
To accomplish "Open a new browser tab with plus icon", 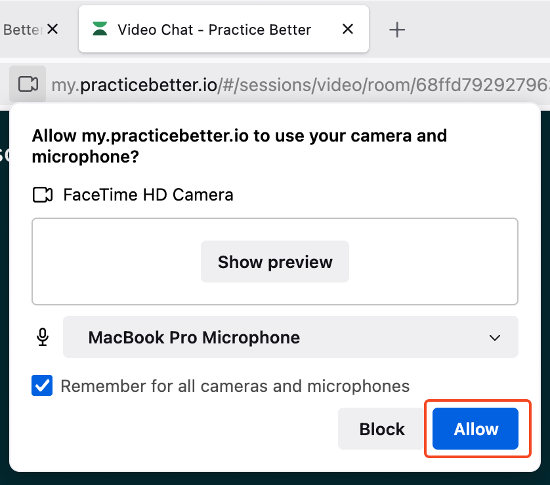I will tap(397, 29).
